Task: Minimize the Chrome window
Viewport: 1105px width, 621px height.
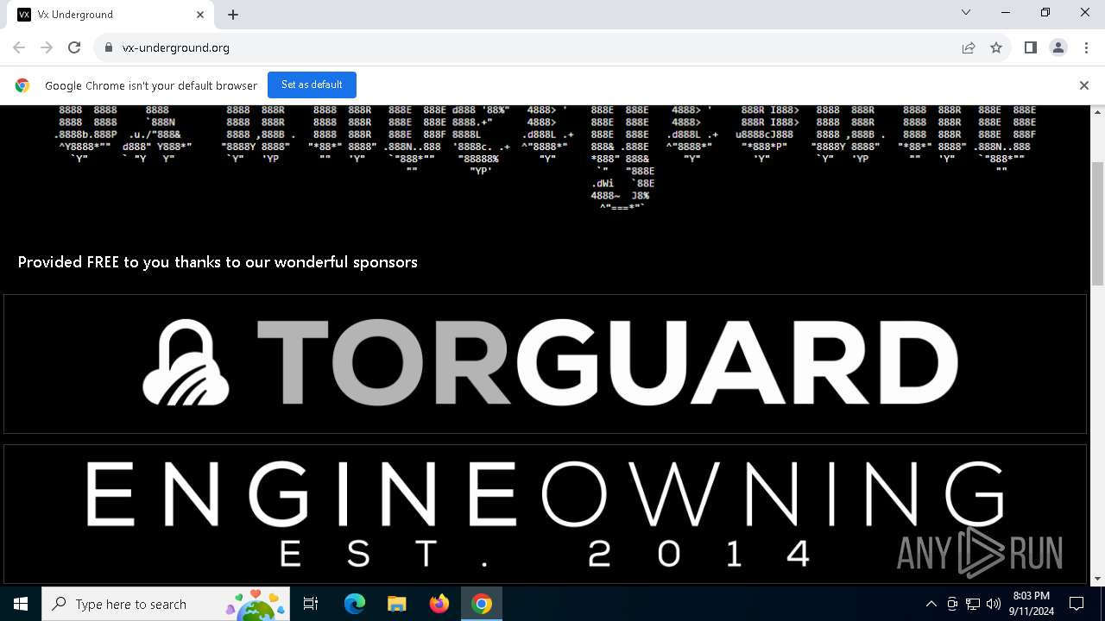Action: pyautogui.click(x=1007, y=12)
